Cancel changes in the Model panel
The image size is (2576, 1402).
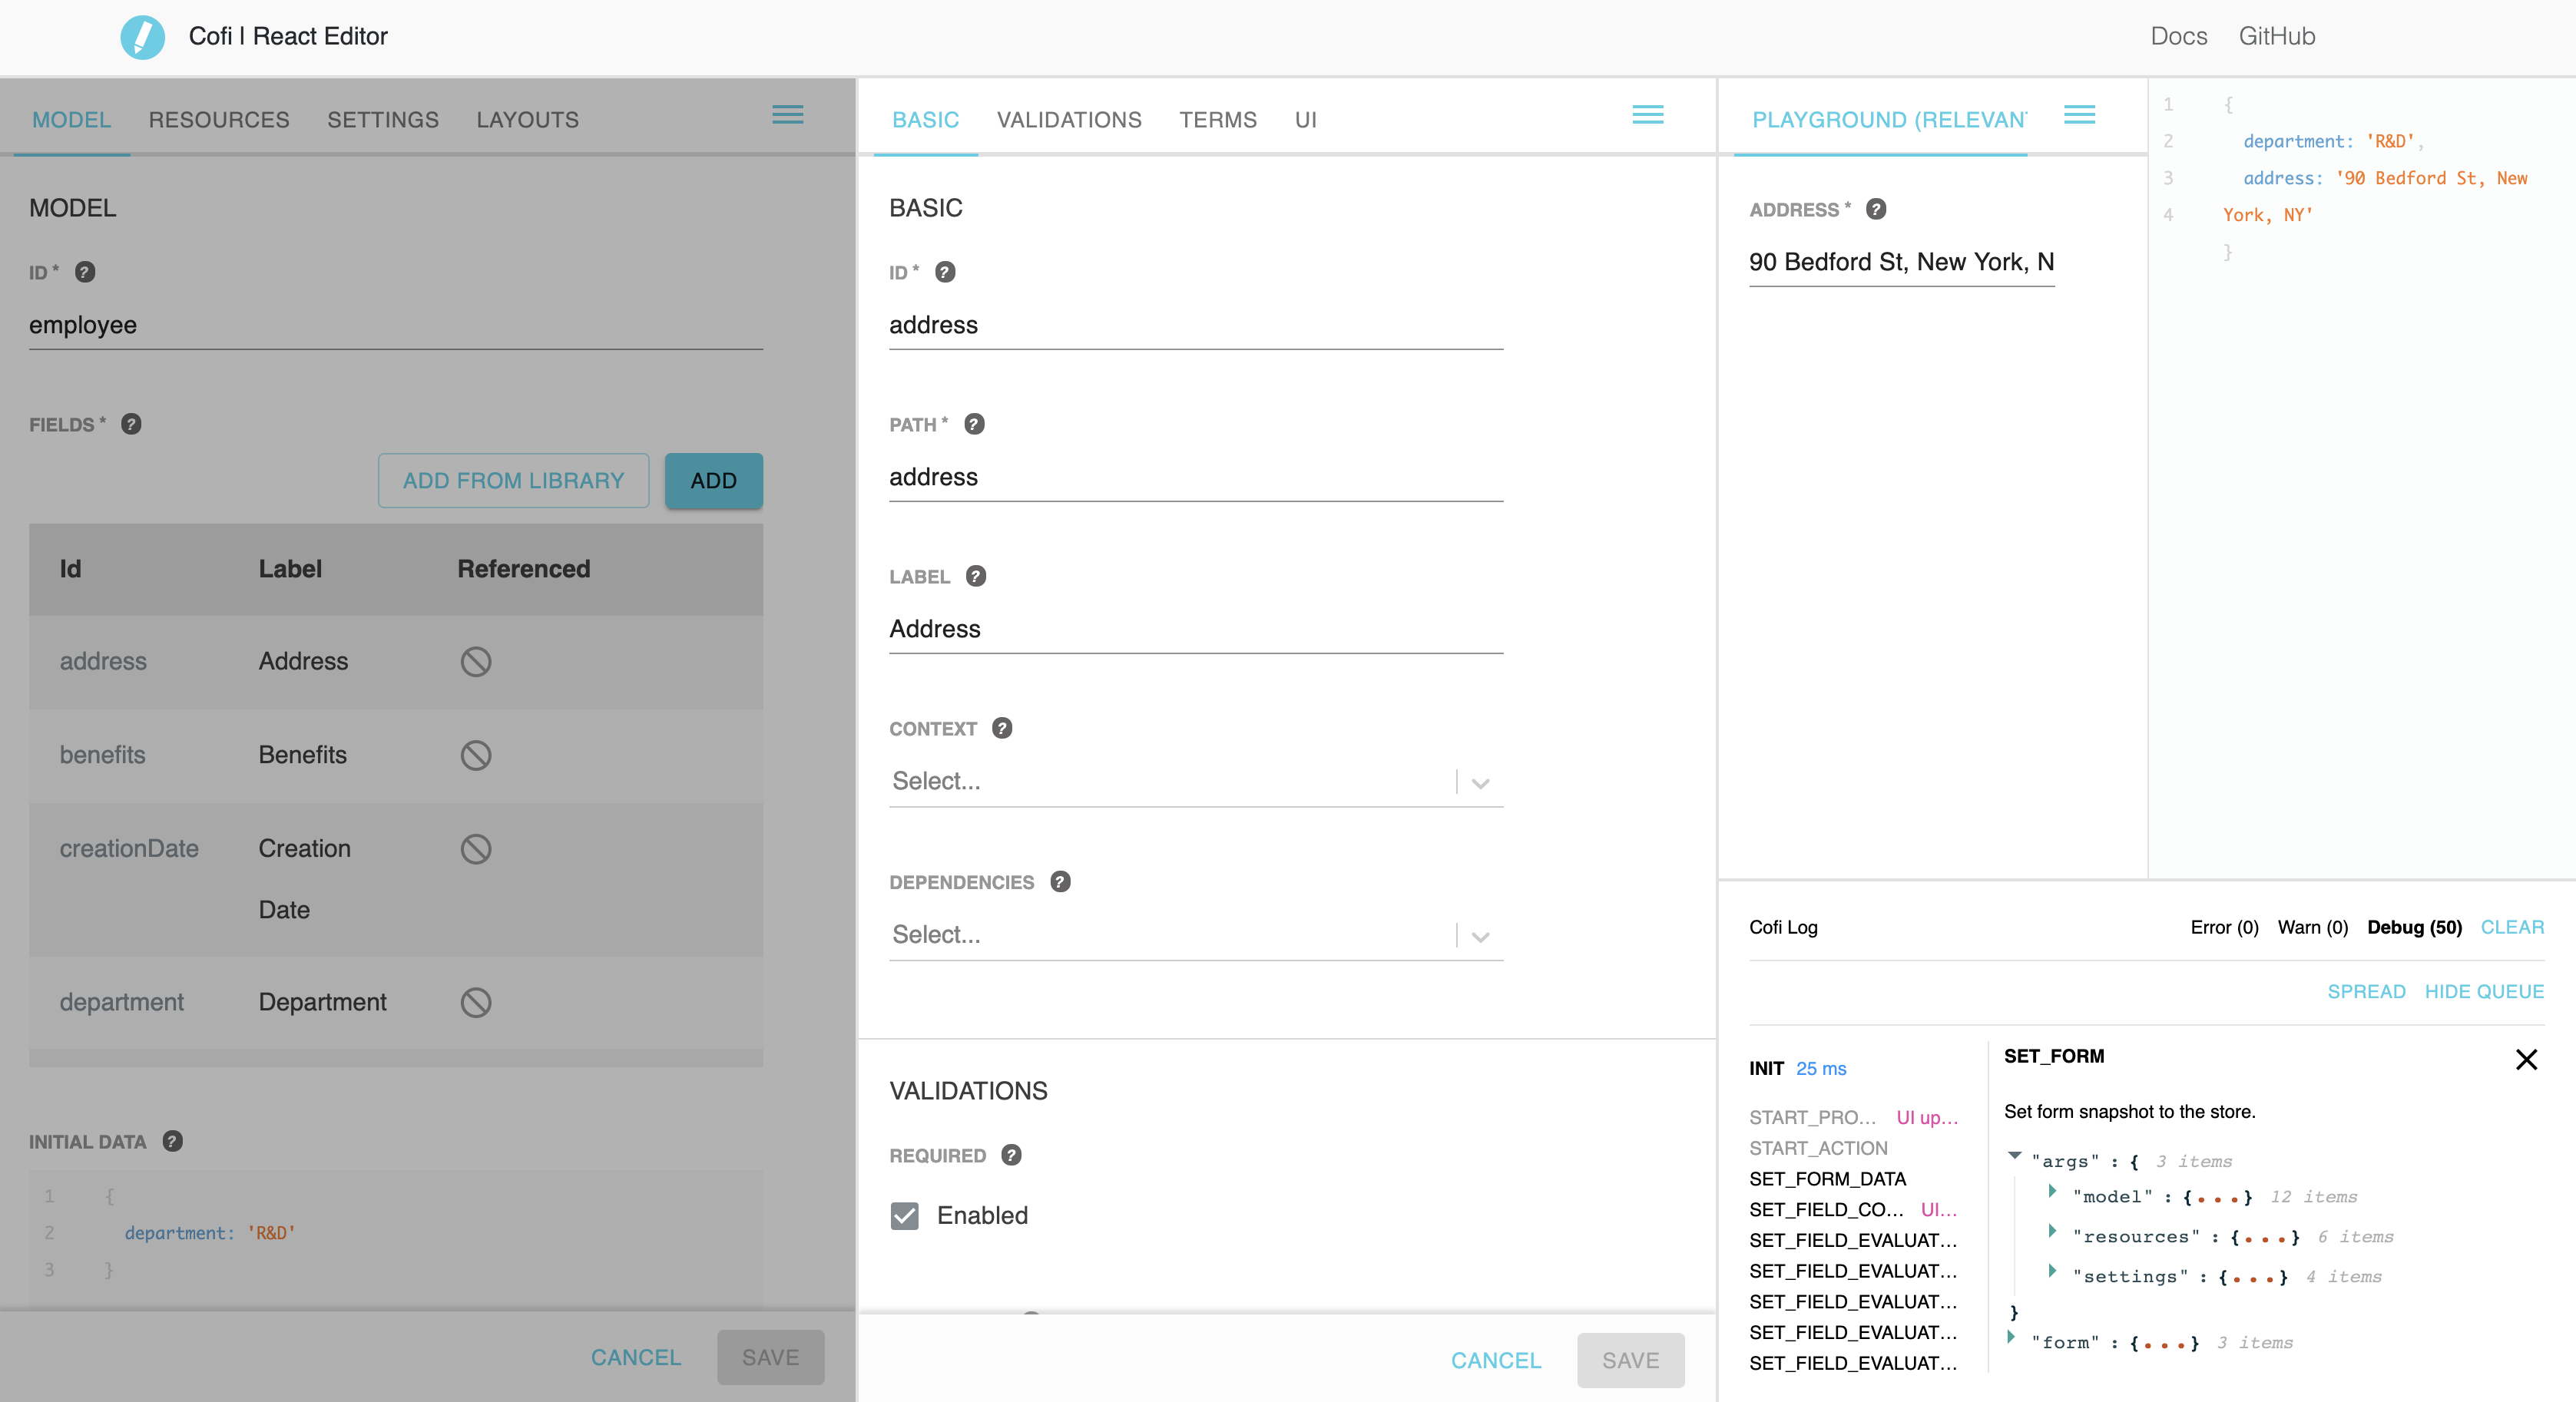click(636, 1357)
